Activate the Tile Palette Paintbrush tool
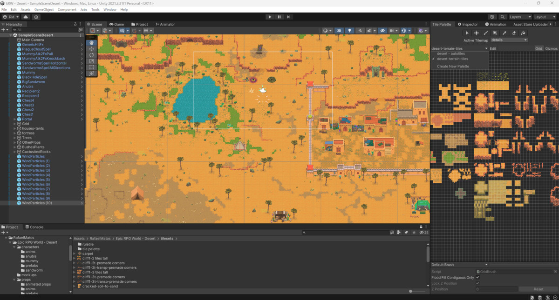Screen dimensions: 559x300 pyautogui.click(x=486, y=33)
